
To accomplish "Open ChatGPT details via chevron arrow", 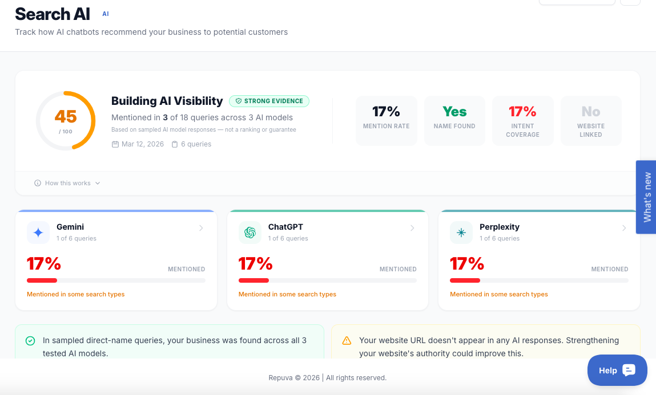I will [x=412, y=228].
